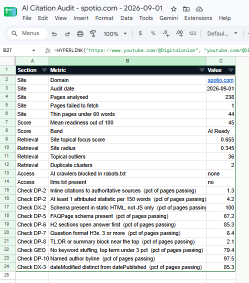Open the Insert menu

81,18
